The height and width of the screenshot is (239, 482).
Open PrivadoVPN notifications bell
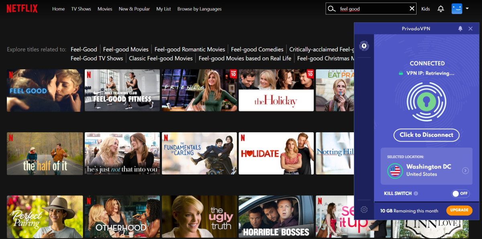[x=460, y=28]
